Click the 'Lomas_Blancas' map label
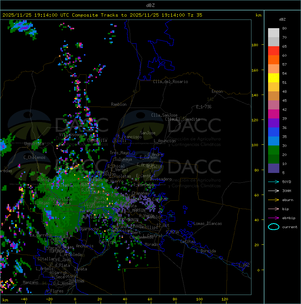 pyautogui.click(x=208, y=223)
